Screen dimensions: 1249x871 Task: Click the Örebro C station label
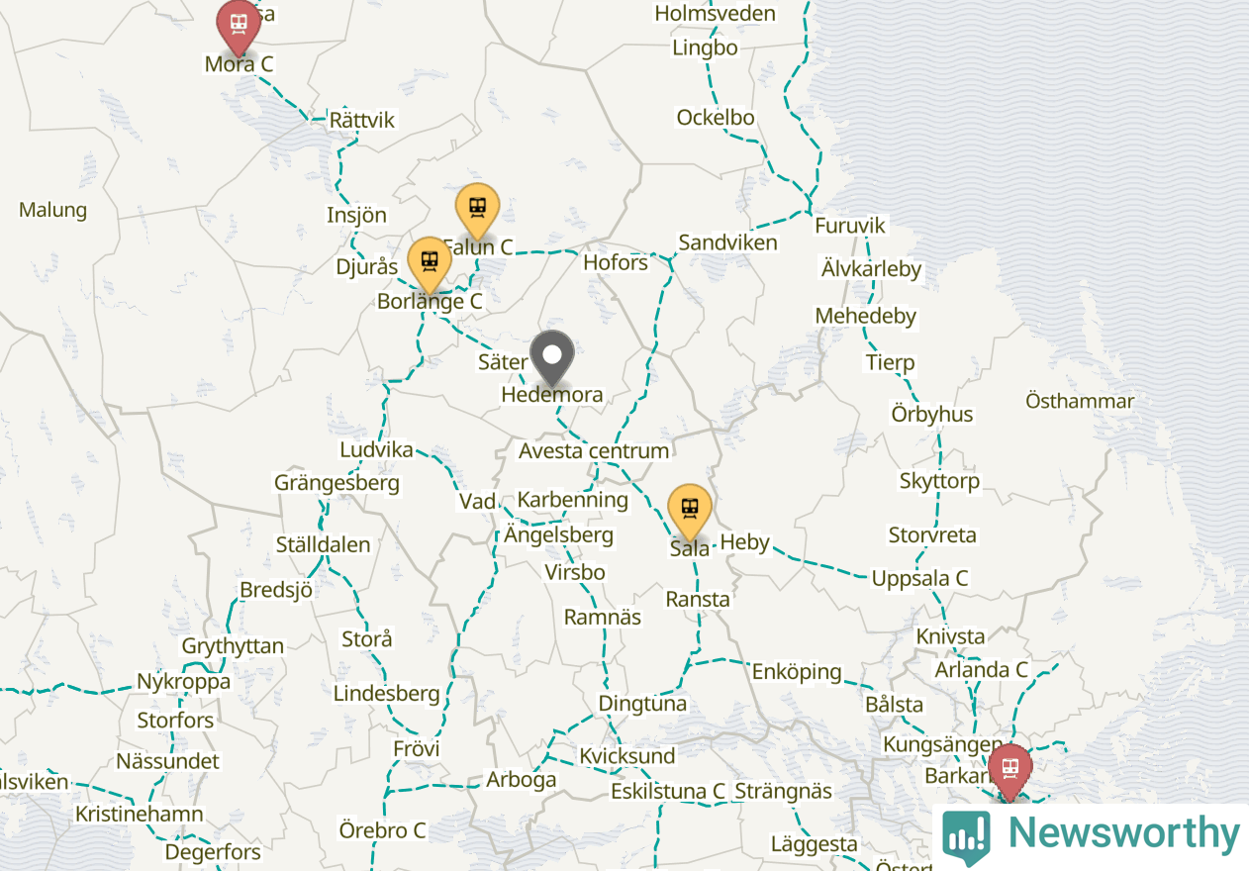(382, 830)
